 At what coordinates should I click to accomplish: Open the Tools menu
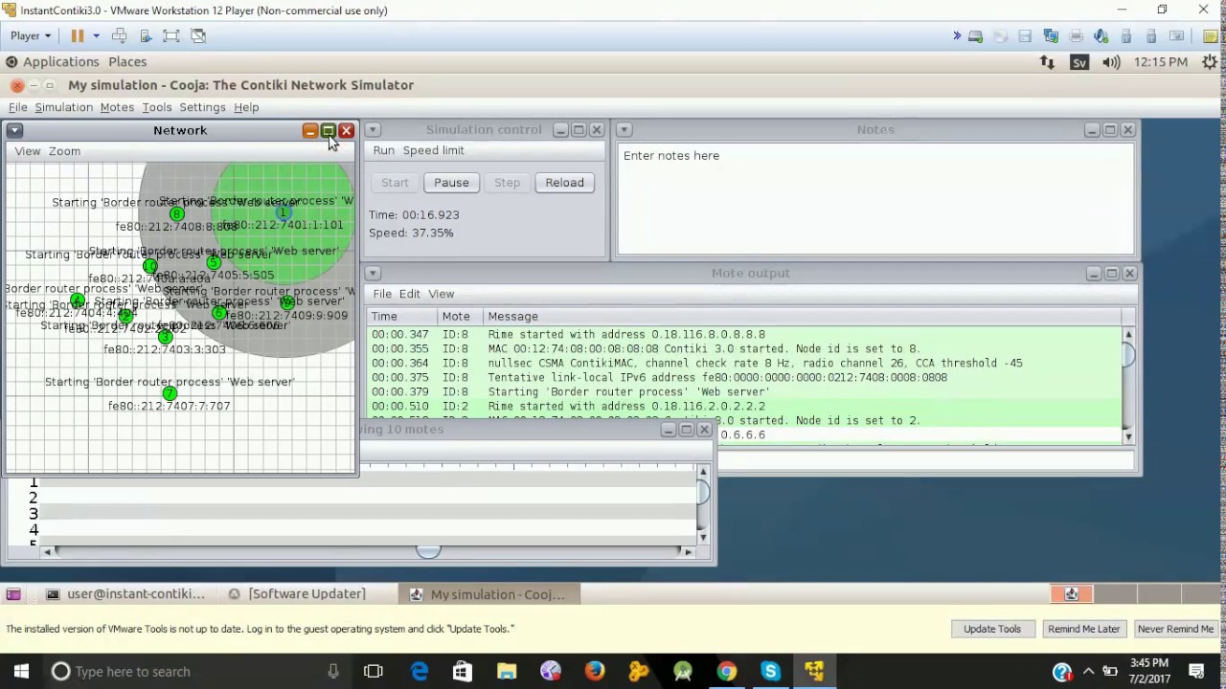tap(157, 107)
